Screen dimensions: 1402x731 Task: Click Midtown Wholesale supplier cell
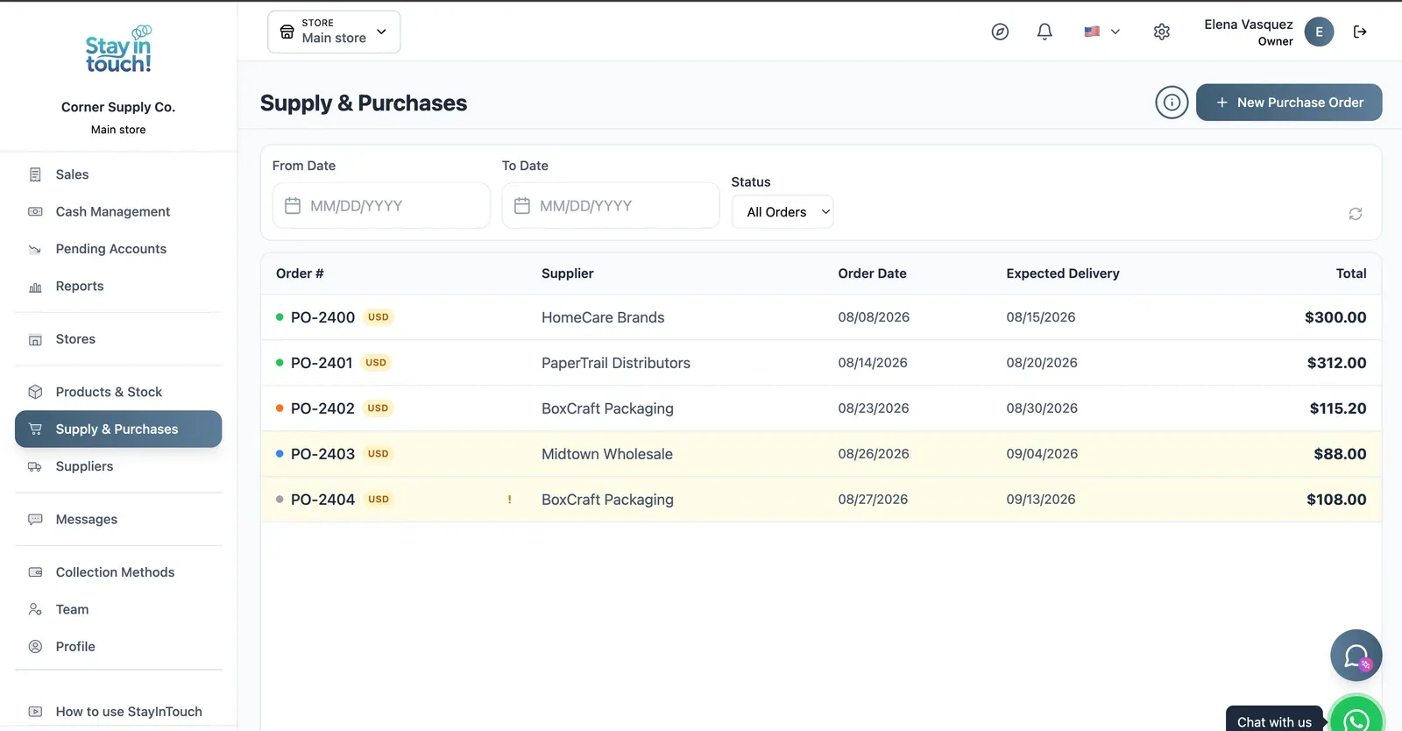607,454
